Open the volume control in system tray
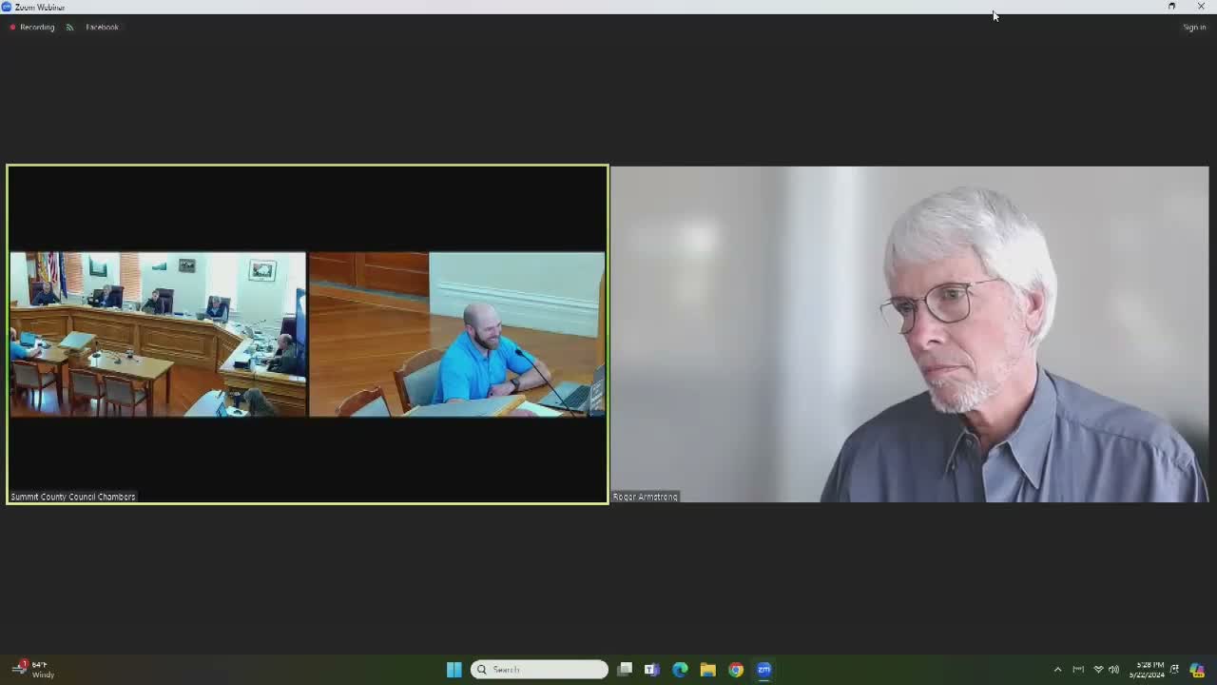 coord(1113,670)
